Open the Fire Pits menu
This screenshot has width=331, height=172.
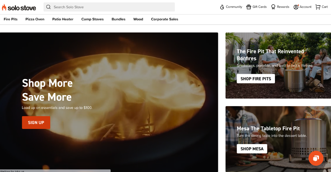pos(11,19)
